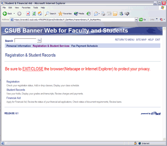Click the Forward arrow button
The height and width of the screenshot is (146, 167).
(19, 14)
